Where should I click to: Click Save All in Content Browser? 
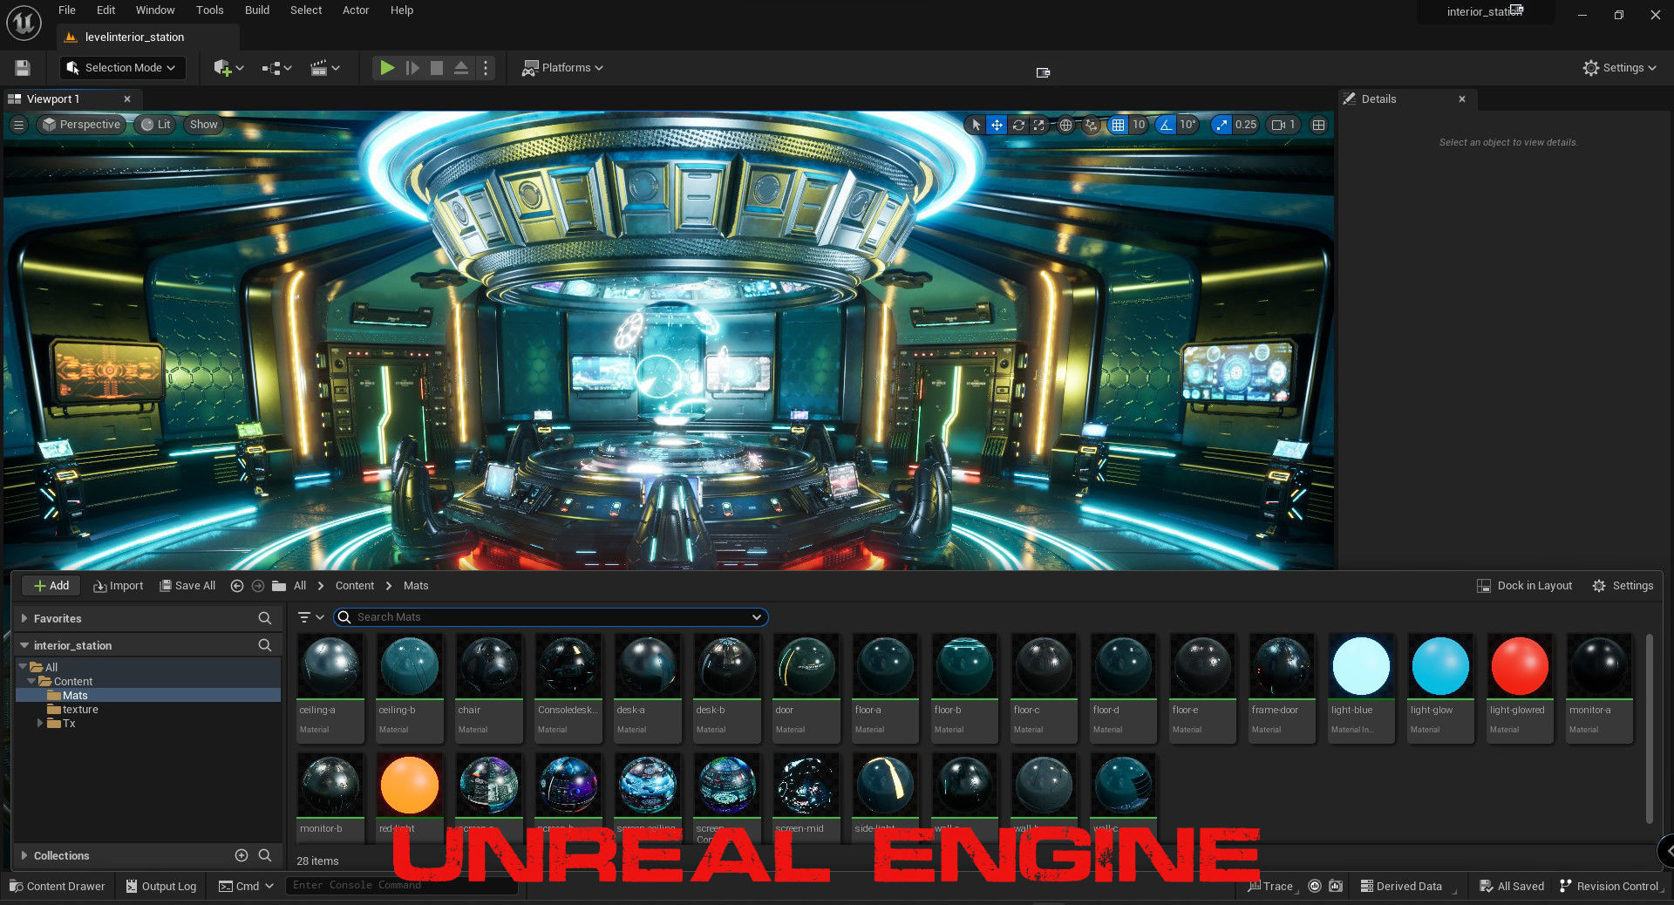(x=187, y=586)
